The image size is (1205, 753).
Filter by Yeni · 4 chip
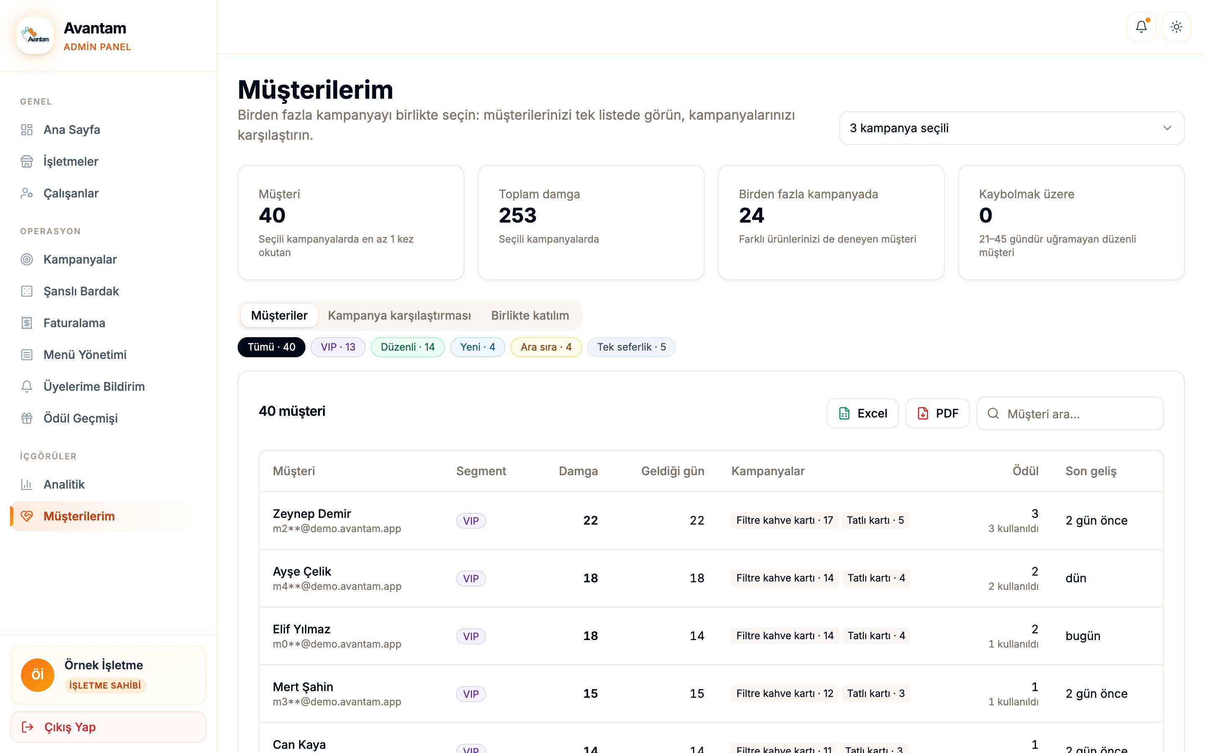[477, 347]
